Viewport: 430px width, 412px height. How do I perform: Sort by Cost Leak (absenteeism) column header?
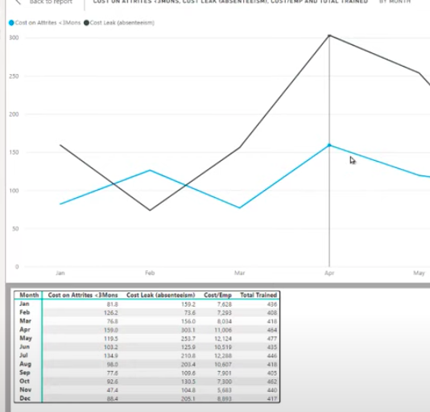coord(161,295)
